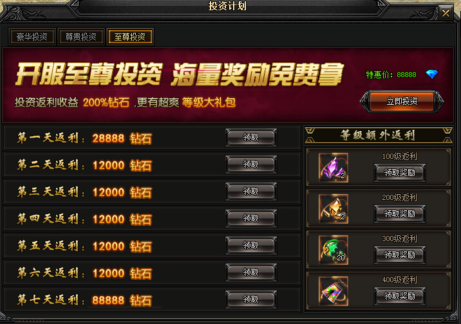This screenshot has width=461, height=324.
Task: Click the rainbow gem bag reward icon
Action: coord(334,291)
